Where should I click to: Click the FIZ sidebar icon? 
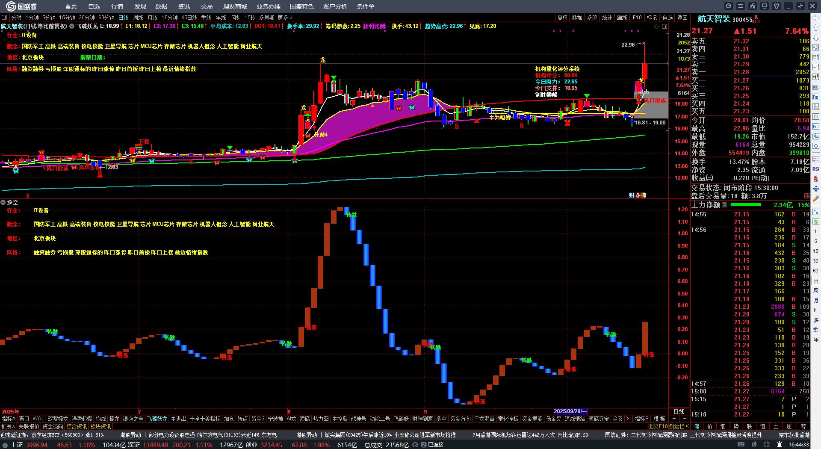pos(816,127)
